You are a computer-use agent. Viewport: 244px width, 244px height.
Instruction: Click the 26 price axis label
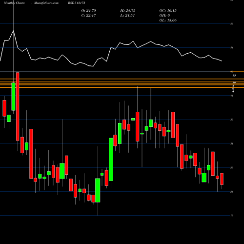pyautogui.click(x=232, y=168)
